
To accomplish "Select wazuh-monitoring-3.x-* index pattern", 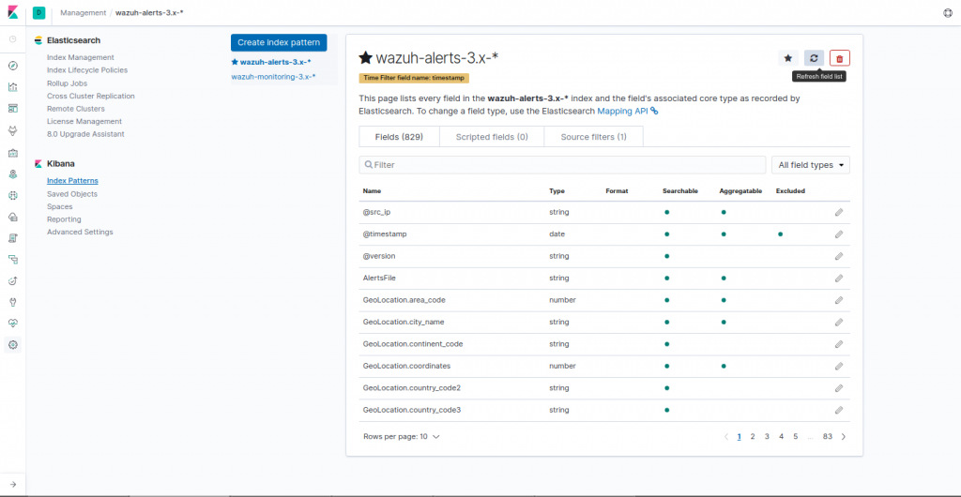I will [273, 77].
